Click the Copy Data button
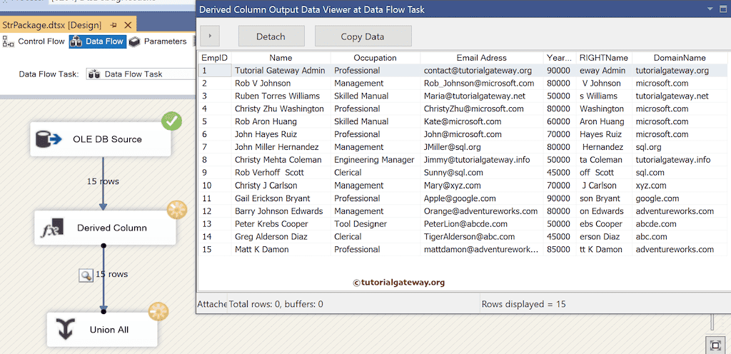 point(363,36)
